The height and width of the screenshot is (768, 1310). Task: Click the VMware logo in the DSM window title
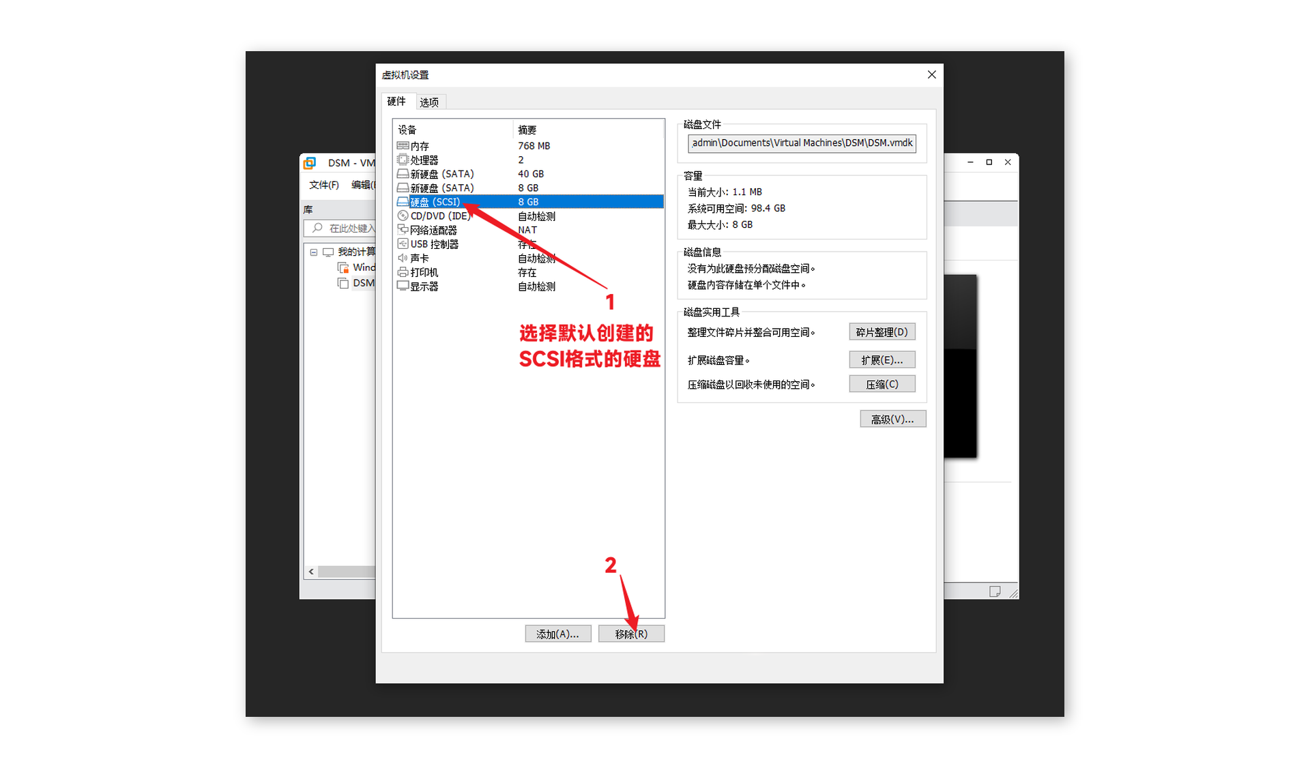coord(310,163)
